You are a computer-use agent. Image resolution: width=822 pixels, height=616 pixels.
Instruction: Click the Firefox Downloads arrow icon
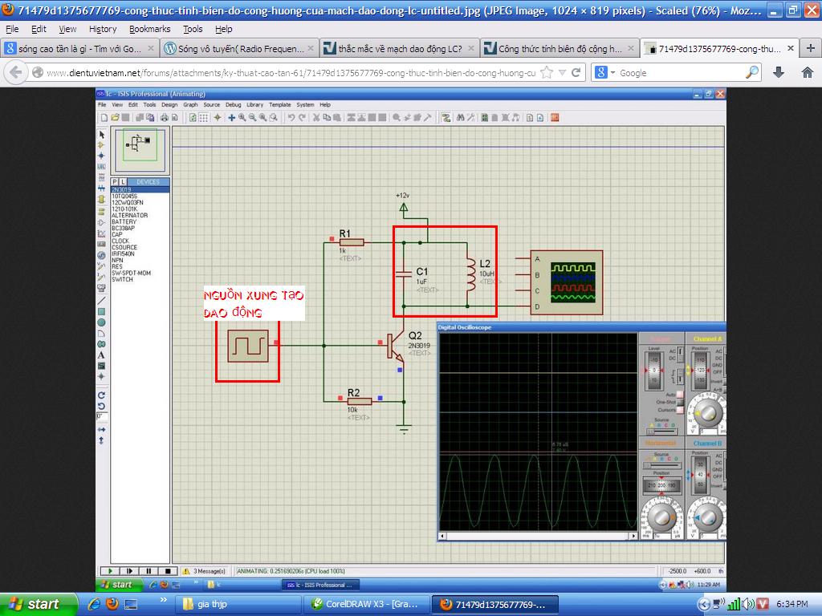point(779,72)
